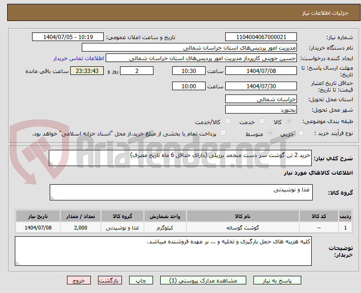Click the بازگشت back button

(x=110, y=281)
